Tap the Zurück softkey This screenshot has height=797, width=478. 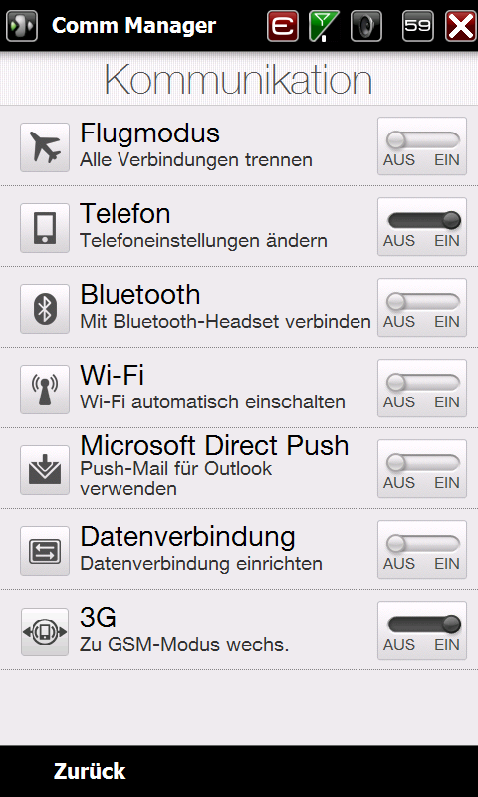coord(90,771)
